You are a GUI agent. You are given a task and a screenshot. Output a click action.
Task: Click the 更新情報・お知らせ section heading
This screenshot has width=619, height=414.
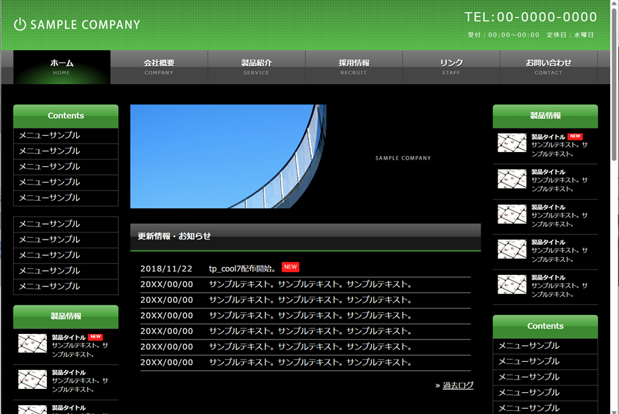pyautogui.click(x=174, y=236)
